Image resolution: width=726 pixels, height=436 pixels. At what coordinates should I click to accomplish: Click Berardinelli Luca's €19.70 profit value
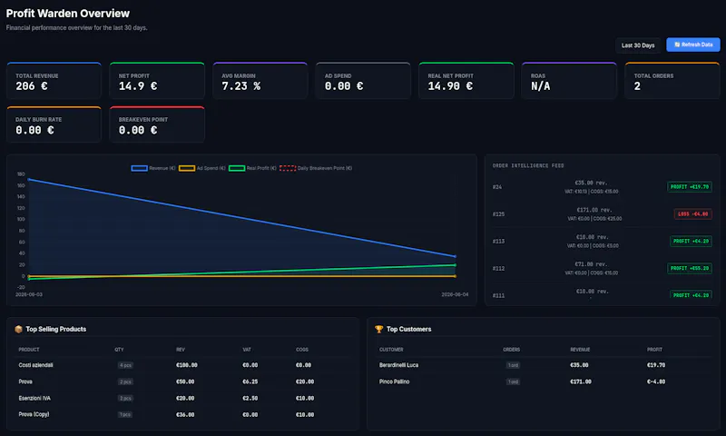tap(656, 365)
